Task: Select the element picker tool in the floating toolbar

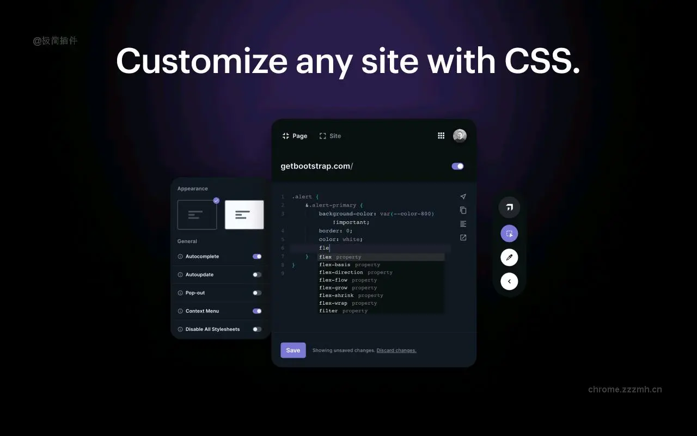Action: point(509,233)
